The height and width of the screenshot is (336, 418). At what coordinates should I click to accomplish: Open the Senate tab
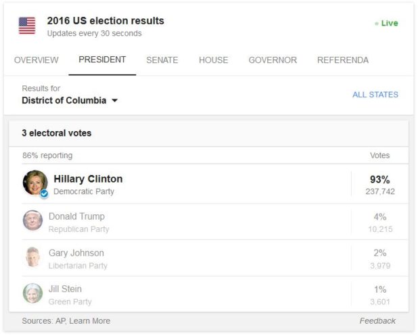[x=162, y=60]
